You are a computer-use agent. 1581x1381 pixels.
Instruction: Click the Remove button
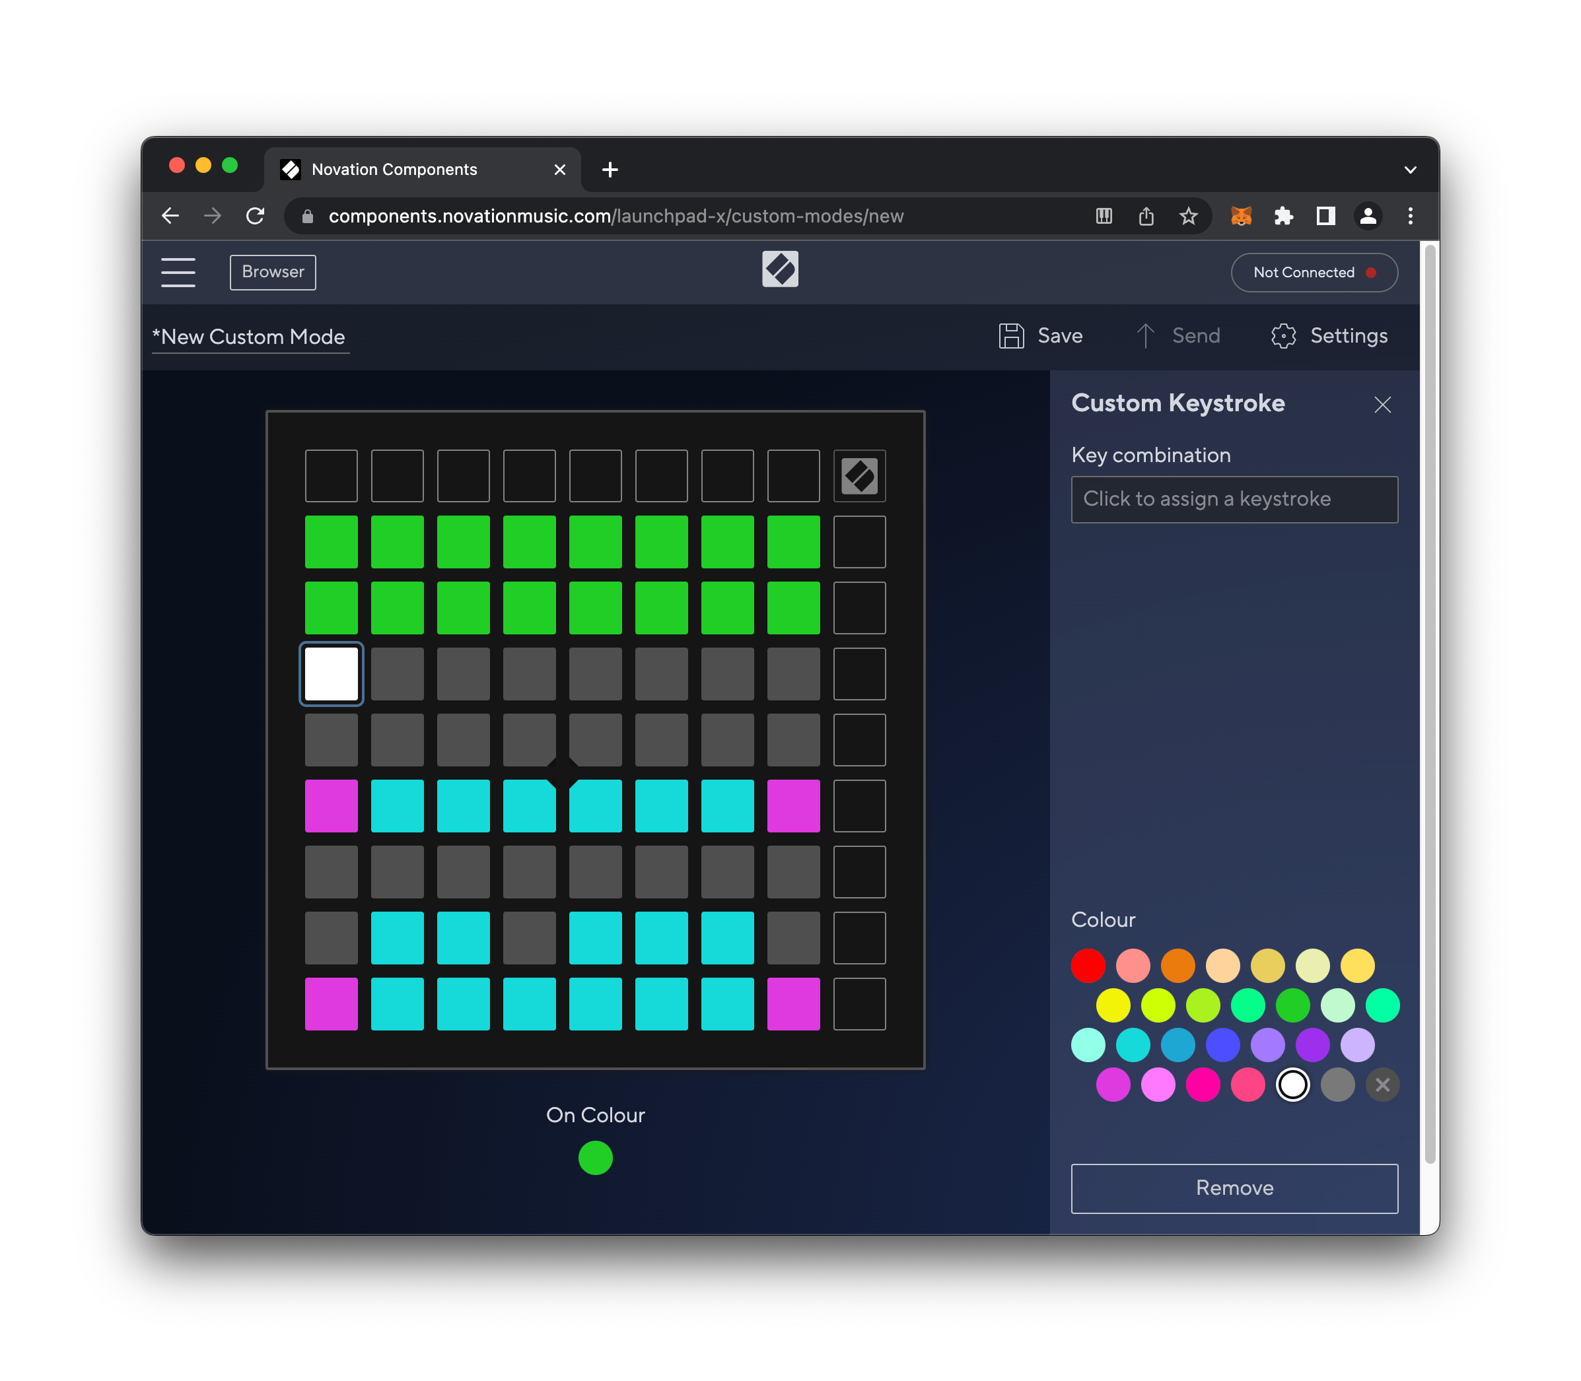tap(1234, 1188)
